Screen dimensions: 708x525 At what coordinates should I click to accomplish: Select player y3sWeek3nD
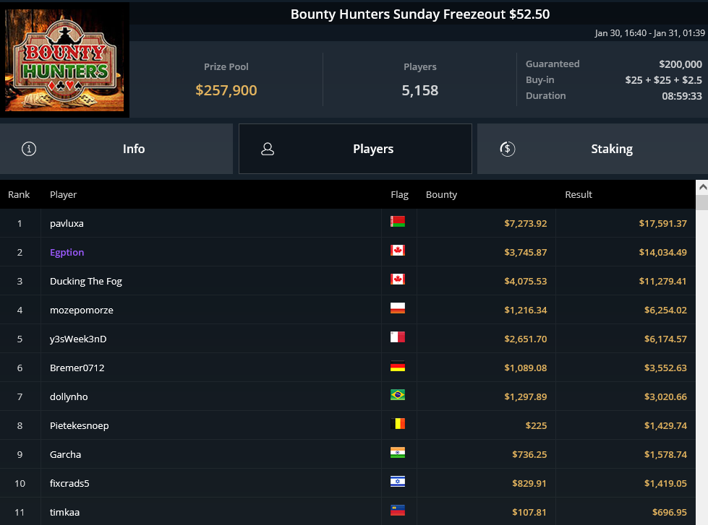[x=78, y=339]
